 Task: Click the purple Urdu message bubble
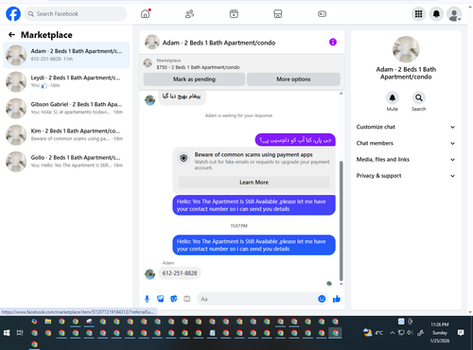295,140
